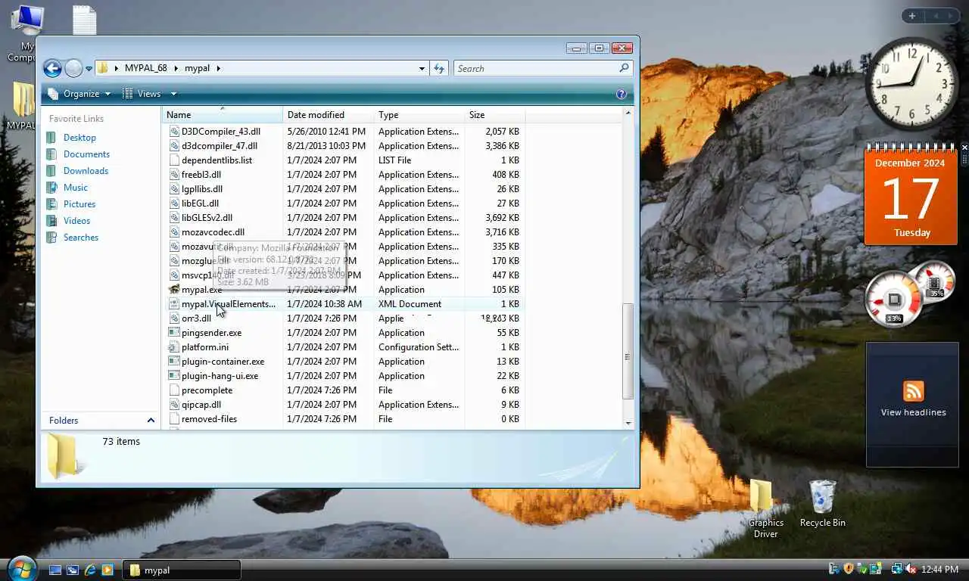Click the file list scroll up arrow

click(x=628, y=113)
